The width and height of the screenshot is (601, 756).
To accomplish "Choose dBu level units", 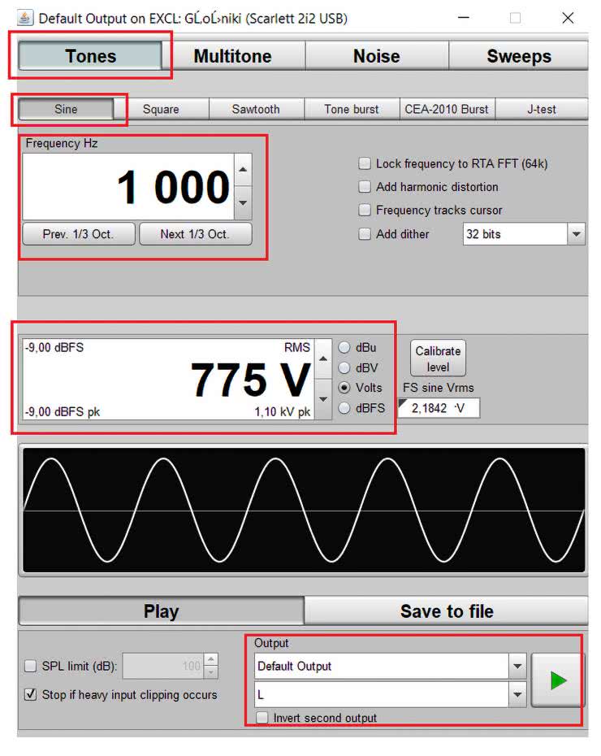I will (x=344, y=347).
